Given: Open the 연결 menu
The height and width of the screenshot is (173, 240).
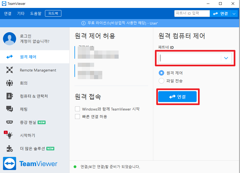Looking at the screenshot, I should (x=8, y=13).
